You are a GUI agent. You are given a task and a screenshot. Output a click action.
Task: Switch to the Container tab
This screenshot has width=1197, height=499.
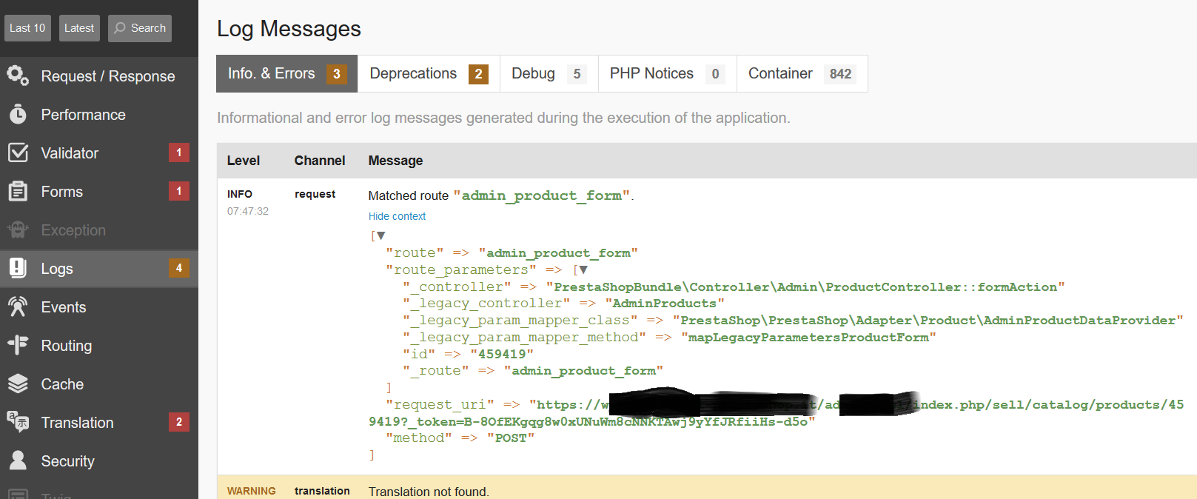(802, 73)
